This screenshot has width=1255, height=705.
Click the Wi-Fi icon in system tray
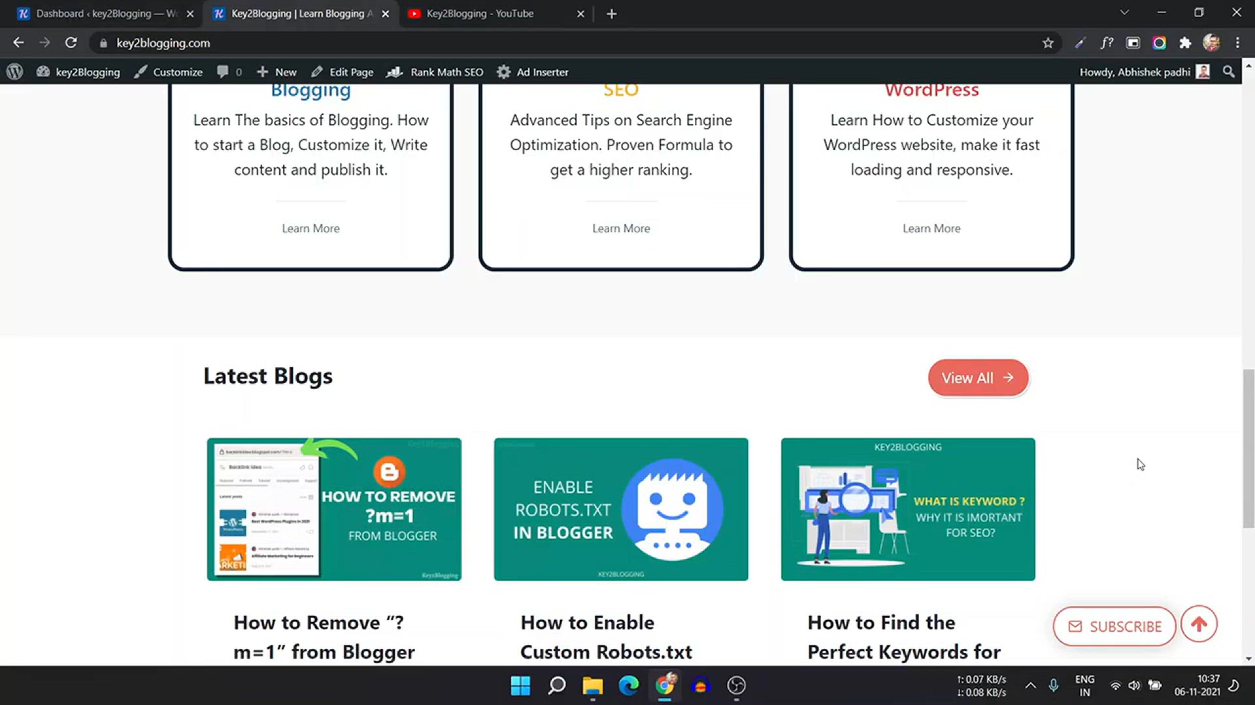[1115, 685]
